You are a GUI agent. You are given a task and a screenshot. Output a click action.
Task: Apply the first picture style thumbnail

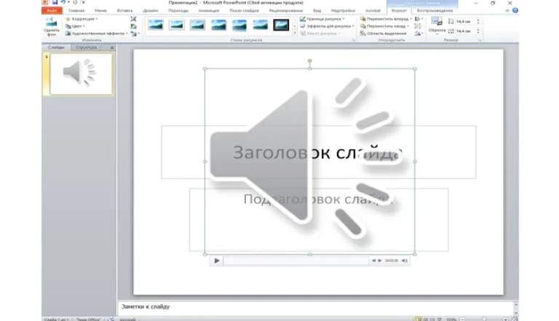(x=156, y=25)
